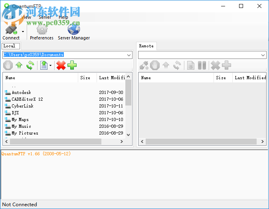Sort remote files by Name column
This screenshot has height=209, width=269.
point(176,78)
